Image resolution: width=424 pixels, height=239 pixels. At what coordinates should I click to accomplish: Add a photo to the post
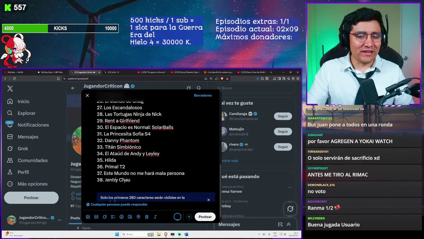88,217
